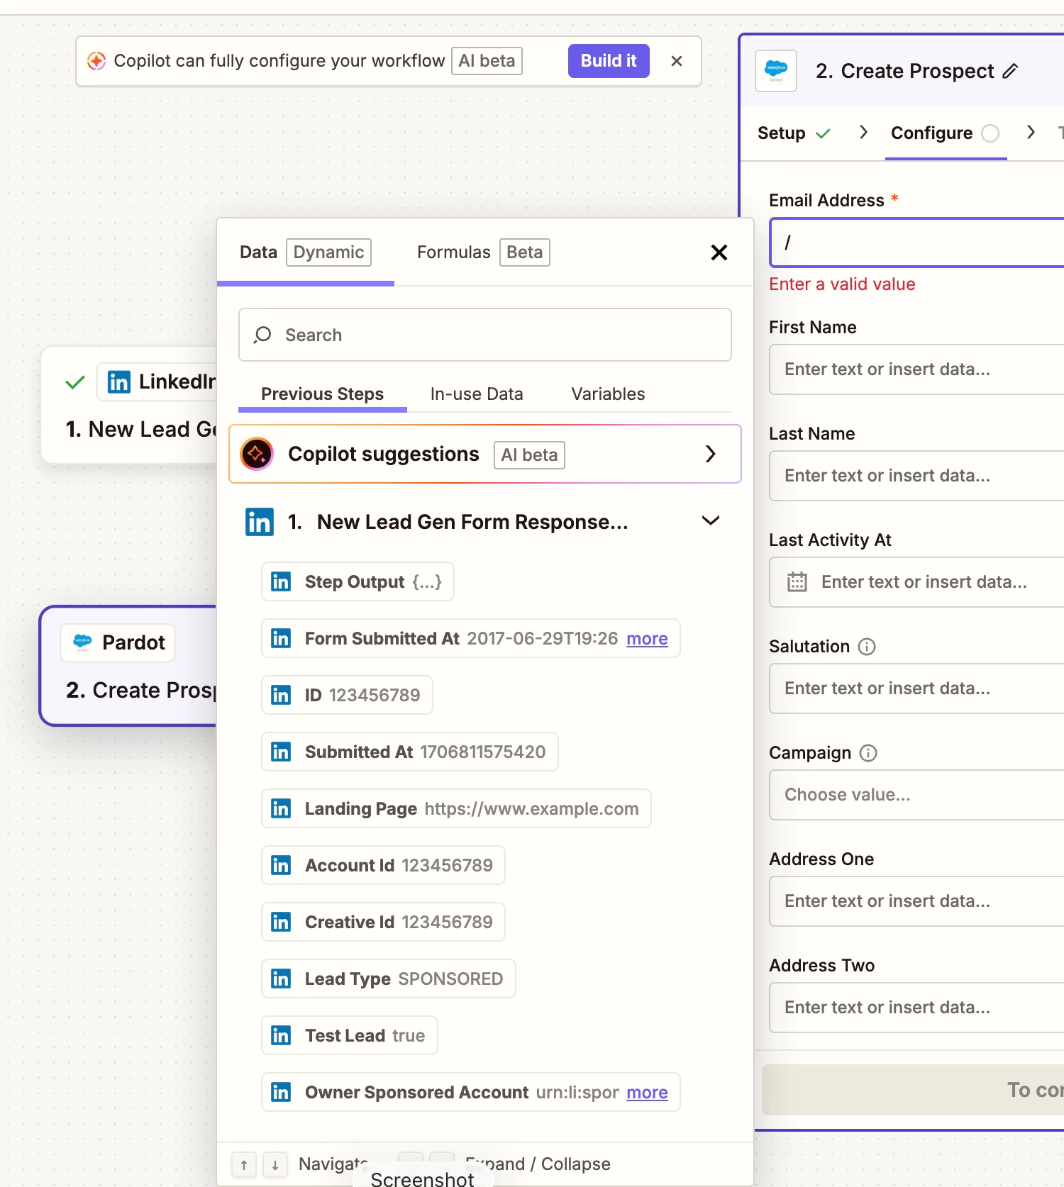Click the Configure status circle indicator
1064x1187 pixels.
pyautogui.click(x=990, y=133)
